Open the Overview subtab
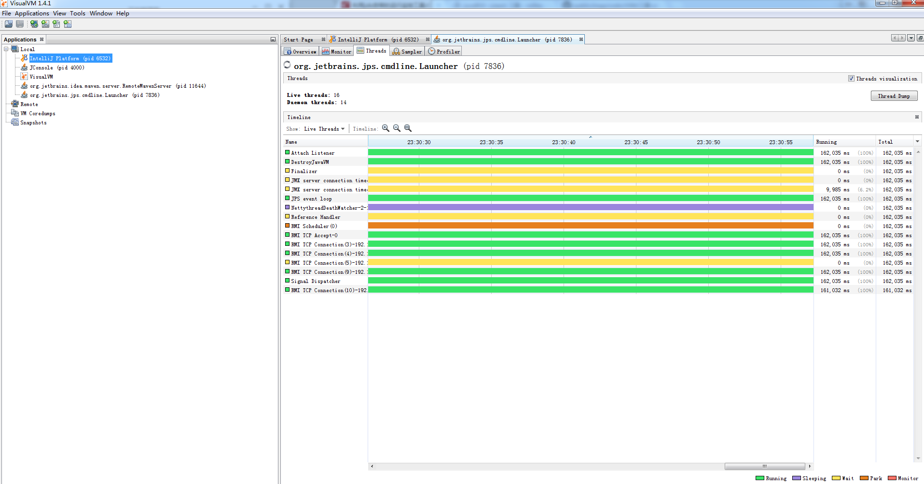The image size is (924, 484). 300,52
